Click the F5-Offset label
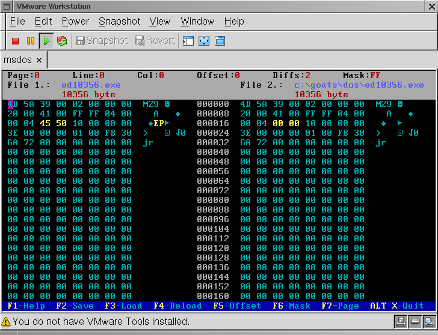The width and height of the screenshot is (438, 335). coord(237,306)
